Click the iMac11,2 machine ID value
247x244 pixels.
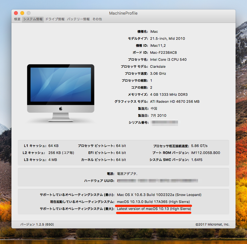(158, 45)
